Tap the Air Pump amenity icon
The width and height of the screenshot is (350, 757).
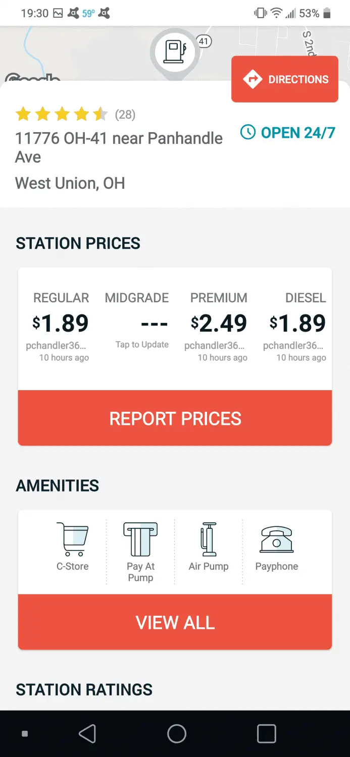209,539
